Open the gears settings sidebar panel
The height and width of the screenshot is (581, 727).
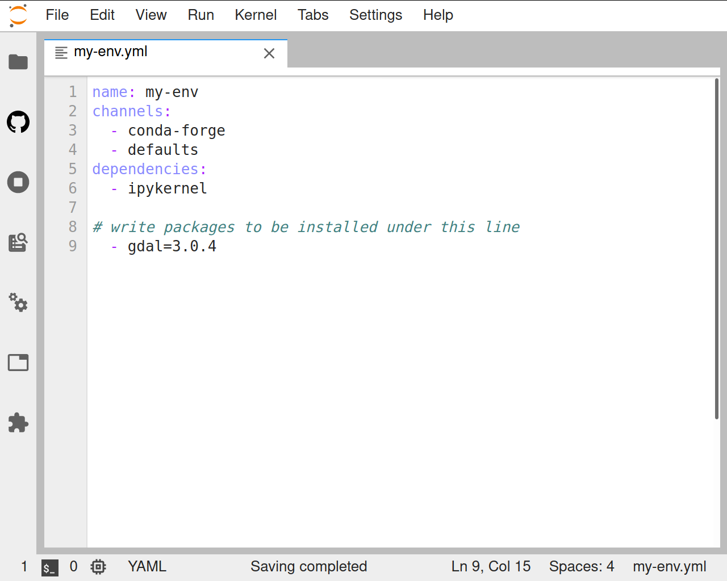coord(18,302)
